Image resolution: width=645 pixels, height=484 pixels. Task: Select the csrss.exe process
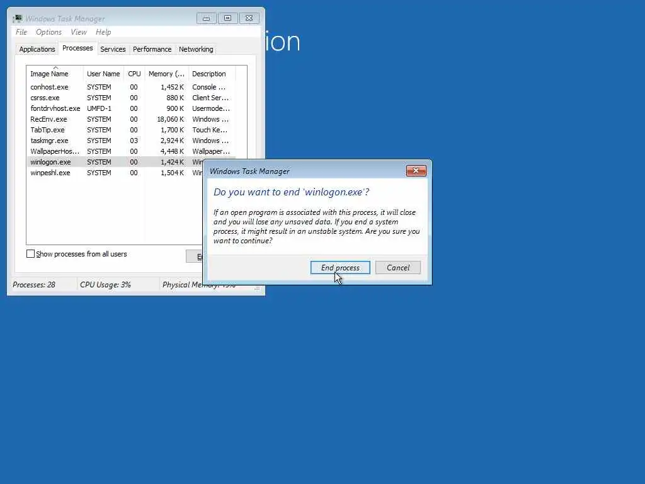coord(131,98)
